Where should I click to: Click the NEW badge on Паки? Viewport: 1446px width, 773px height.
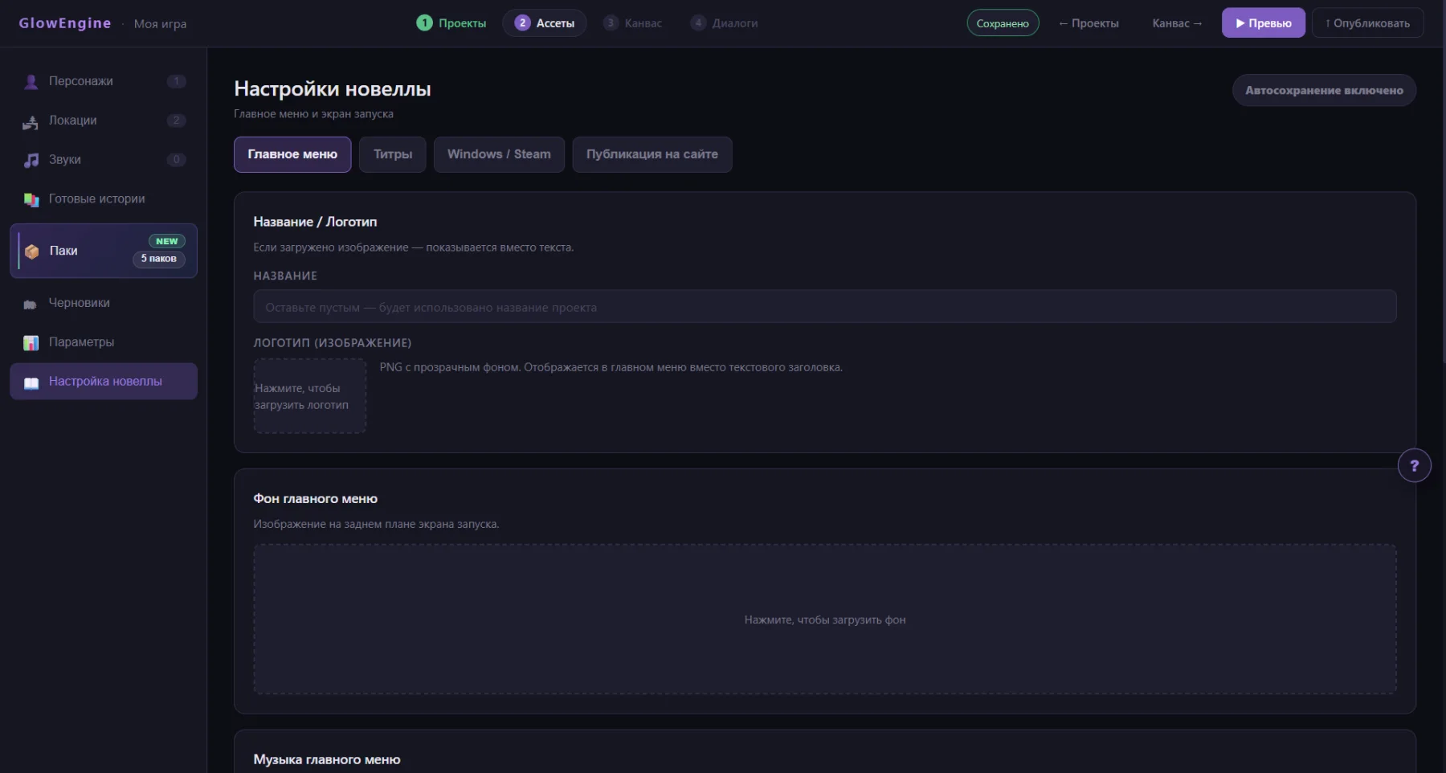tap(167, 241)
